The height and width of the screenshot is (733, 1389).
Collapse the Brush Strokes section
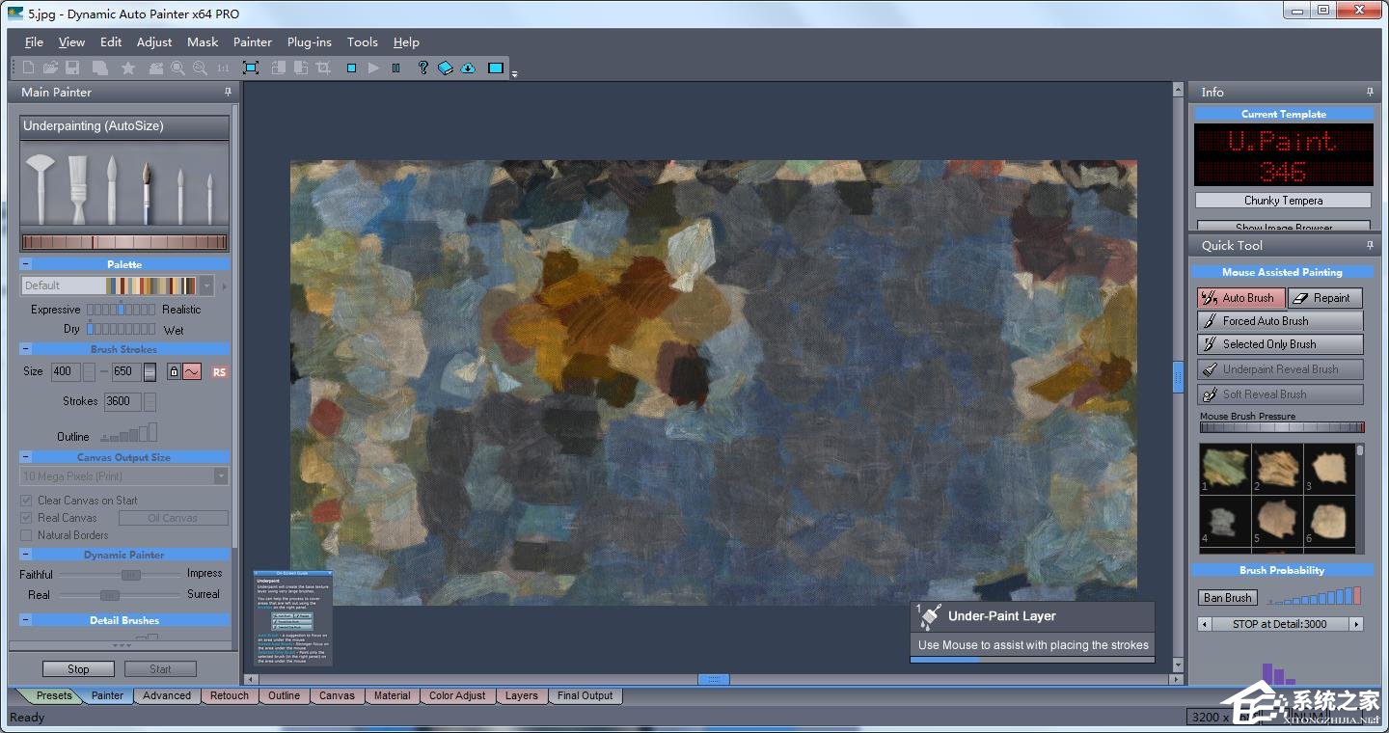pos(25,349)
